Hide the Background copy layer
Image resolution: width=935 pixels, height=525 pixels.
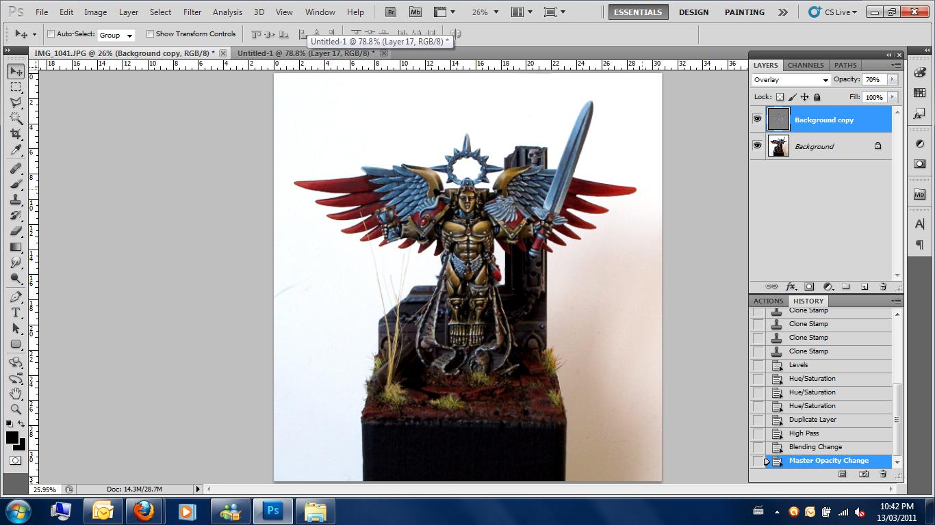click(757, 119)
